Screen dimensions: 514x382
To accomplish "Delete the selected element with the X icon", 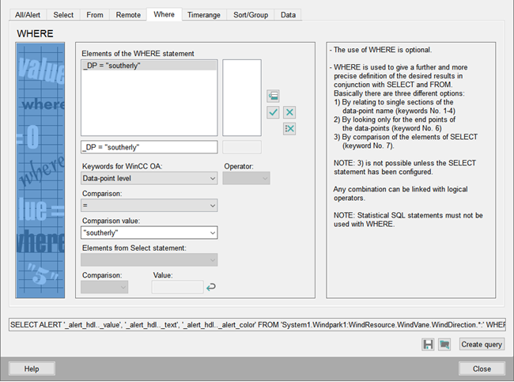I will (x=289, y=112).
